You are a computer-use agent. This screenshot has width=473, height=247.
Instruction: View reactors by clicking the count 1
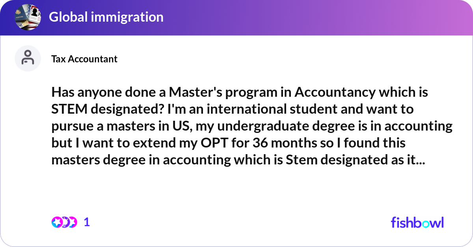click(87, 222)
